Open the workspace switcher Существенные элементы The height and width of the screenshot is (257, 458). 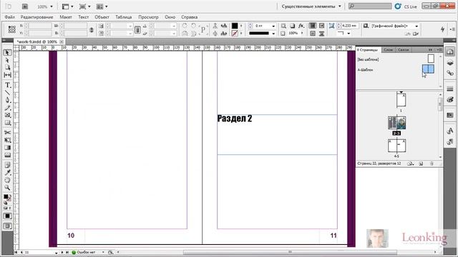[311, 6]
